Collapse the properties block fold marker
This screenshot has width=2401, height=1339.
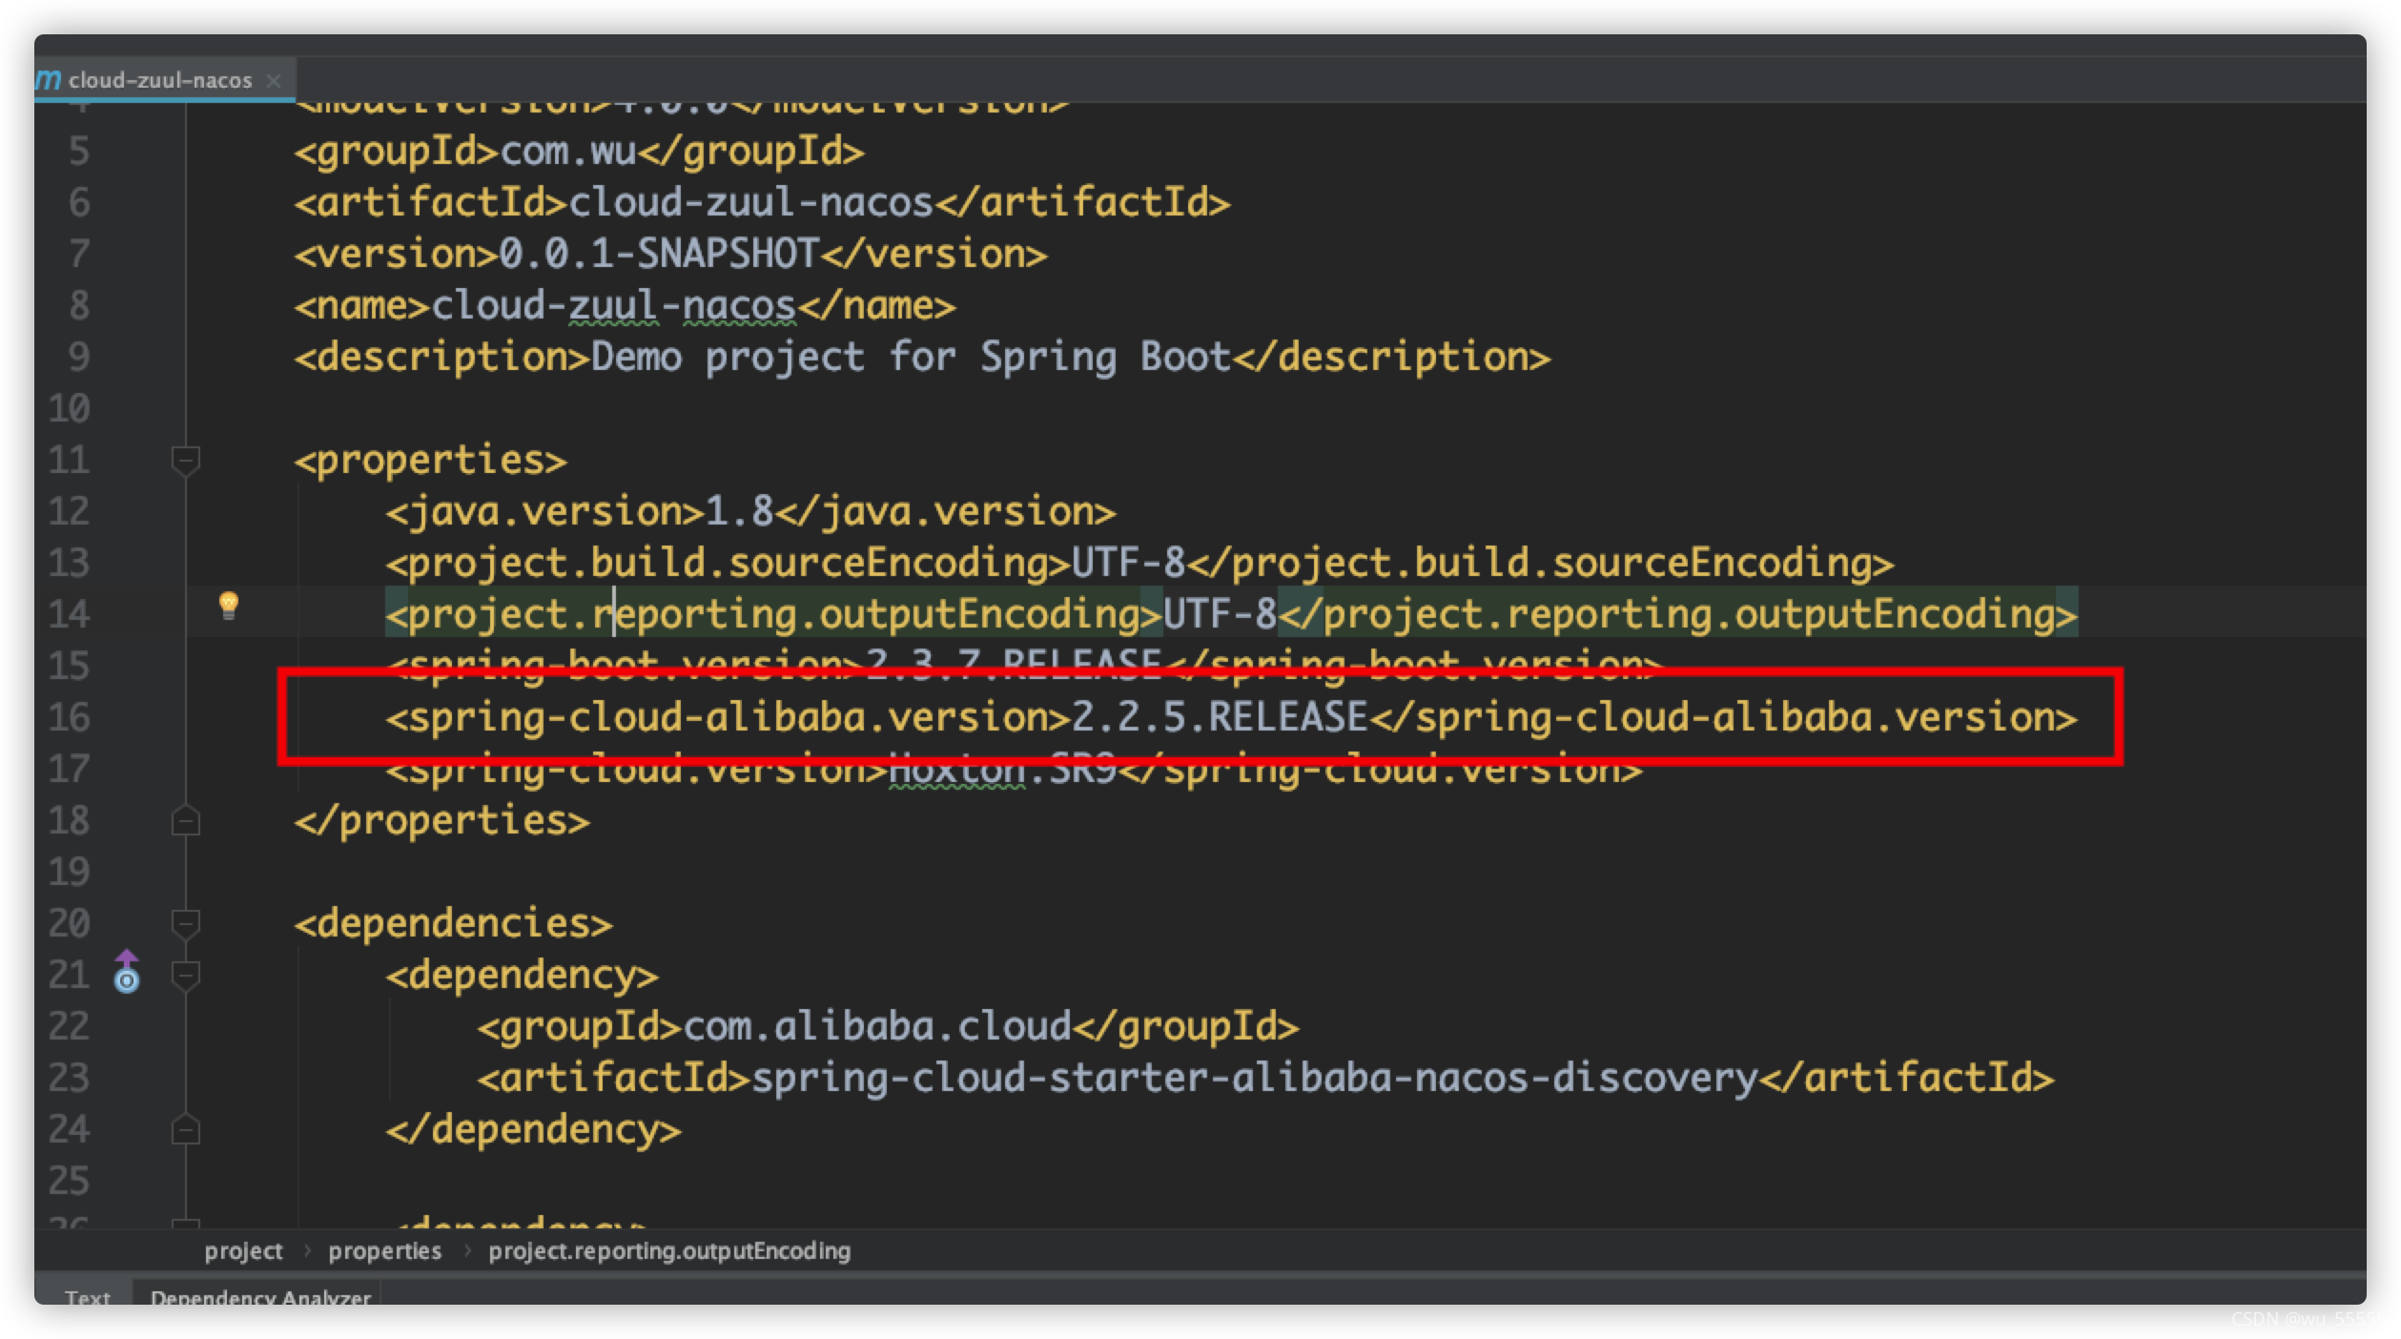[185, 461]
